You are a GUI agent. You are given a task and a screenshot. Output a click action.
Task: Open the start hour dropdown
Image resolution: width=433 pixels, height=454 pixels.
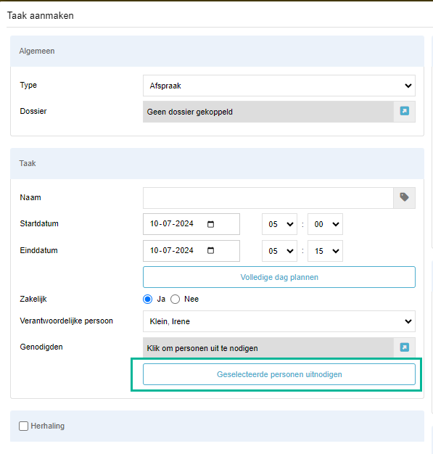(279, 224)
